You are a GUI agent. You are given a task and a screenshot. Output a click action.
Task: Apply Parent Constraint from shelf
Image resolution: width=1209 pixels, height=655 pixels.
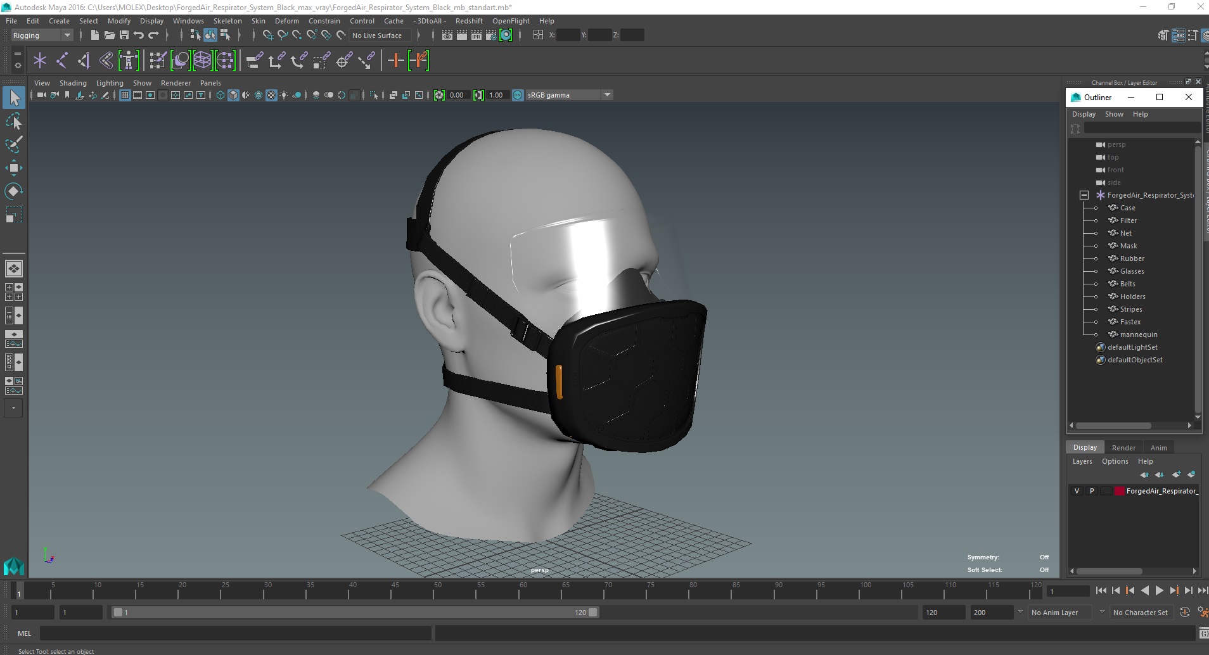[254, 61]
